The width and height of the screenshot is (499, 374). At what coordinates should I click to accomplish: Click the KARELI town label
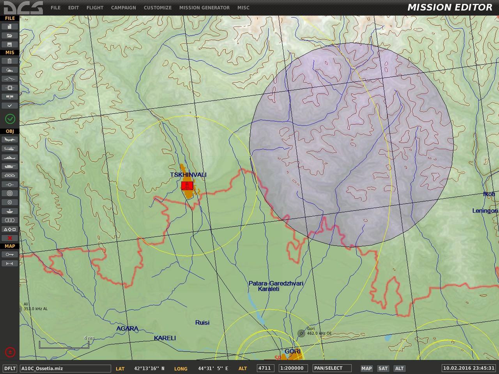pyautogui.click(x=165, y=338)
